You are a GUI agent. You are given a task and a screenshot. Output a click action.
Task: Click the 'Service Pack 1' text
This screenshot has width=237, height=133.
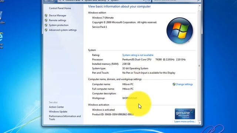(x=100, y=27)
